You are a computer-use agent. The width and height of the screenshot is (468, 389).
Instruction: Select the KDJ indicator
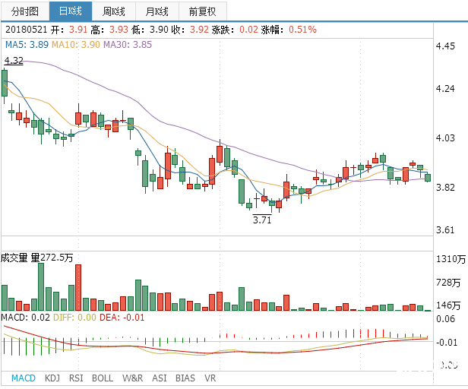click(52, 378)
